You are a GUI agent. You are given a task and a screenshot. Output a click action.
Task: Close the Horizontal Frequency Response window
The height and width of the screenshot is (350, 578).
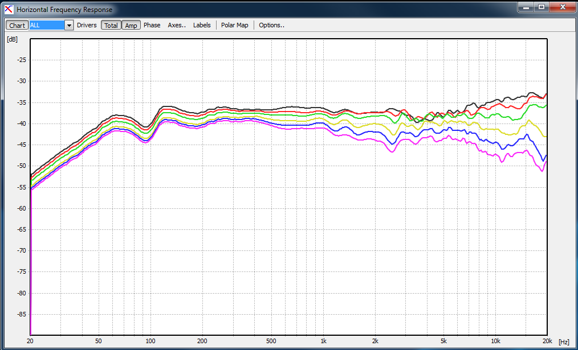pyautogui.click(x=563, y=7)
